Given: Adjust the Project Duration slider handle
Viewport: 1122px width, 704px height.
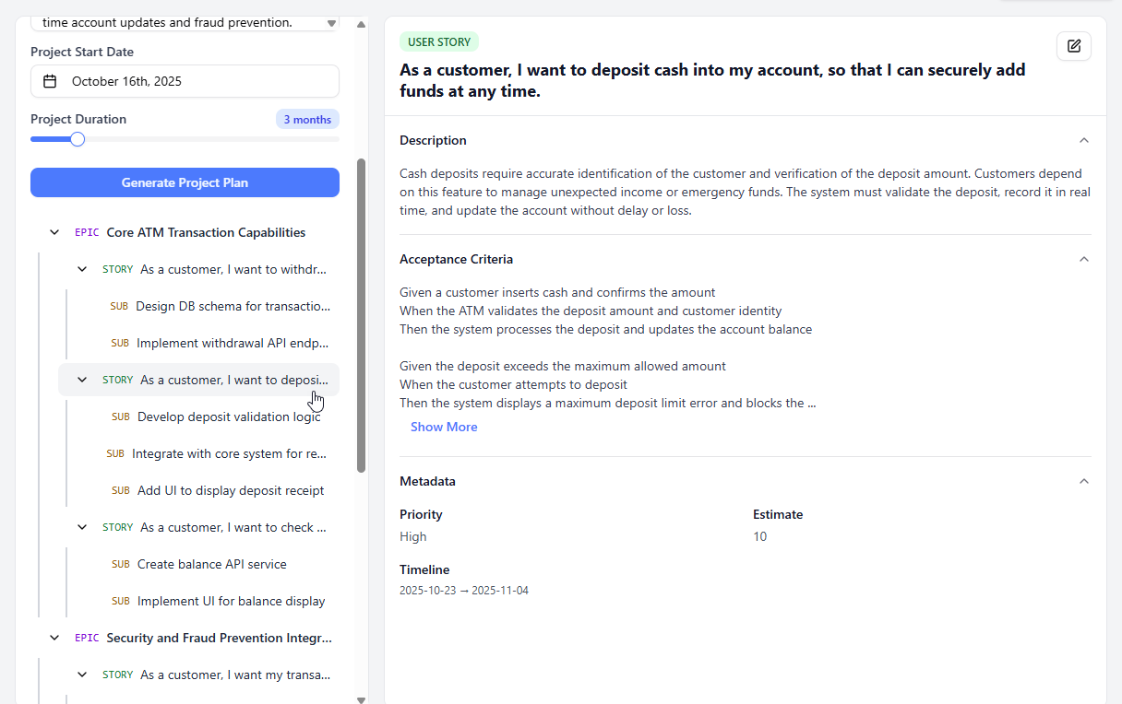Looking at the screenshot, I should pyautogui.click(x=76, y=139).
